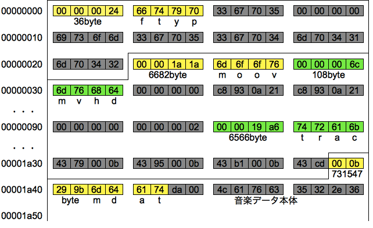Click the 731547 caption
This screenshot has width=373, height=228.
(347, 174)
